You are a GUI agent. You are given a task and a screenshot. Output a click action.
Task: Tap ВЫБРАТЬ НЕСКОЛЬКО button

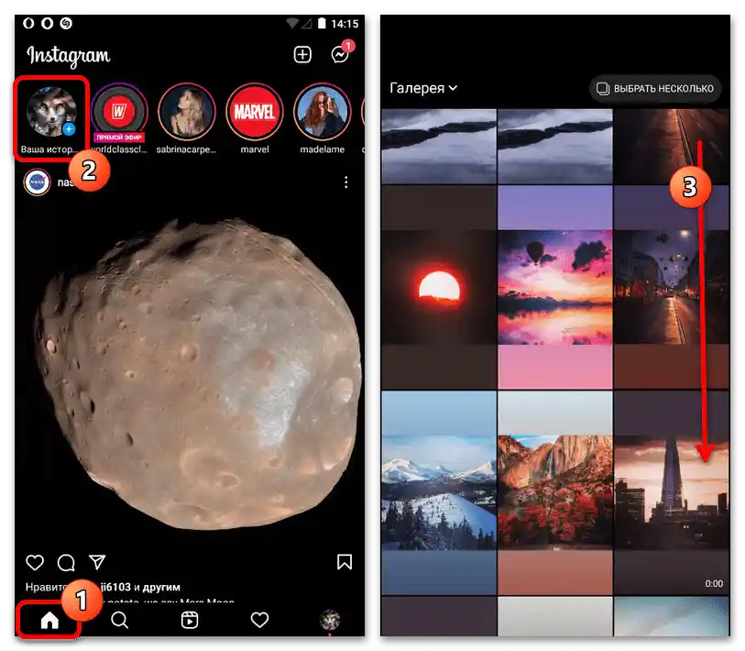[656, 88]
